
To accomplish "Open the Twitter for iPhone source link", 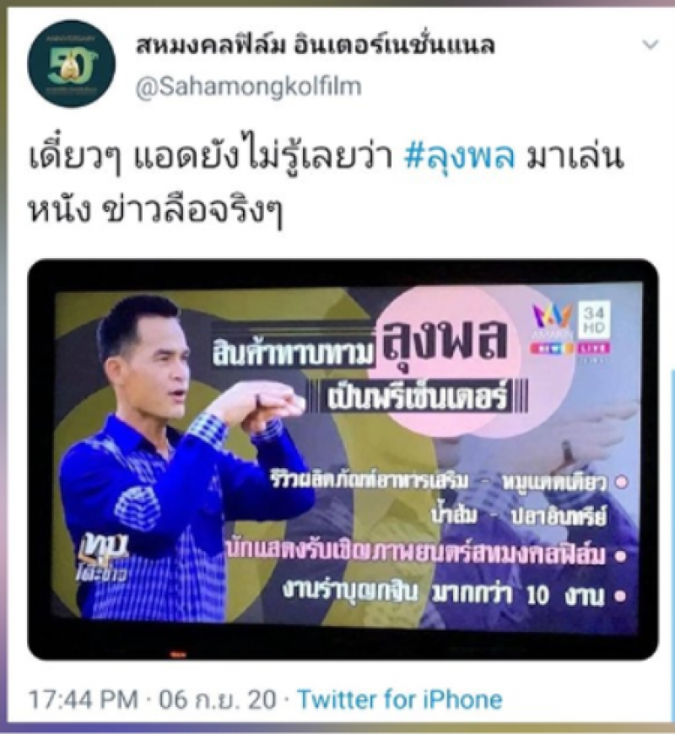I will tap(400, 699).
